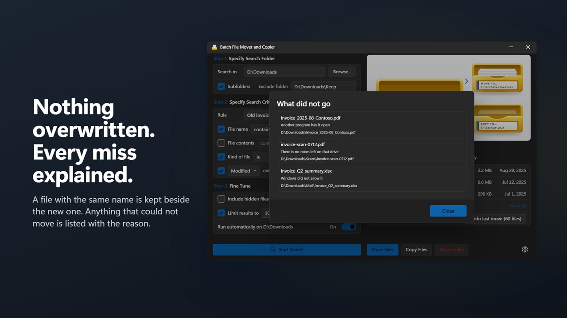
Task: Toggle the File name checkbox
Action: pyautogui.click(x=221, y=129)
